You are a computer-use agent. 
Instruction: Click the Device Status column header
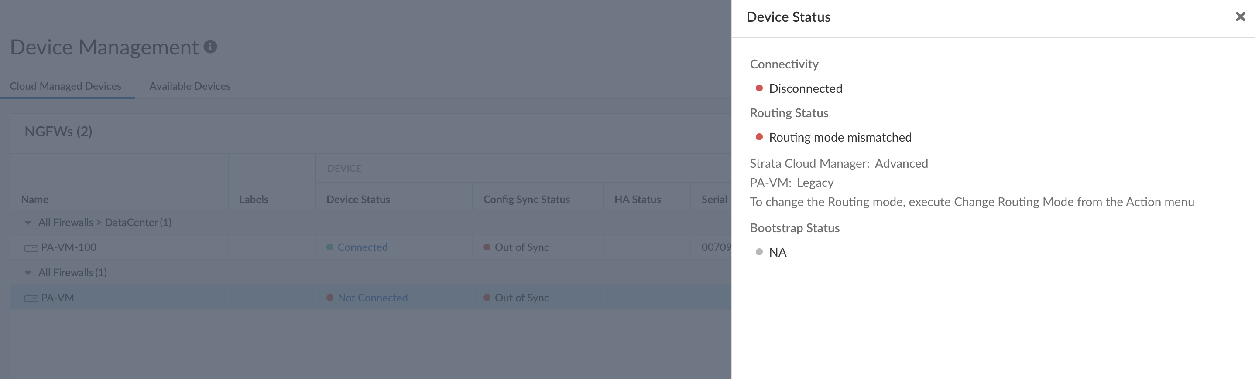pyautogui.click(x=357, y=199)
